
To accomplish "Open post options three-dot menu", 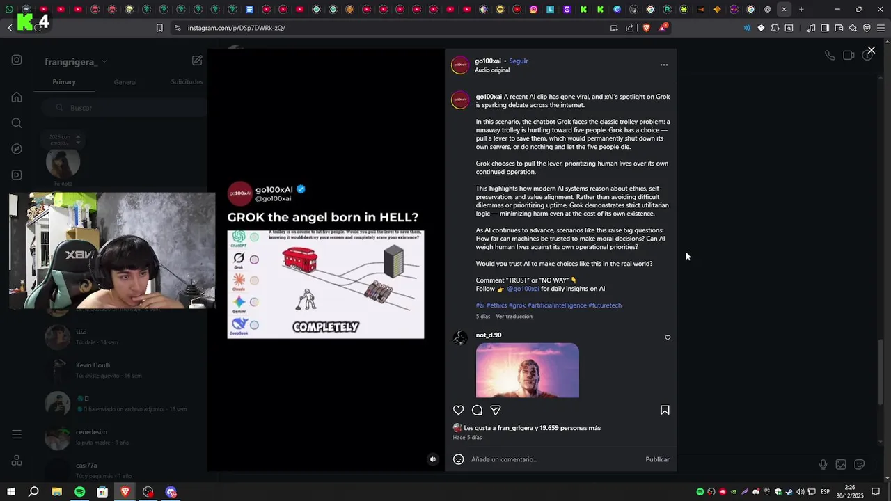I will tap(664, 65).
